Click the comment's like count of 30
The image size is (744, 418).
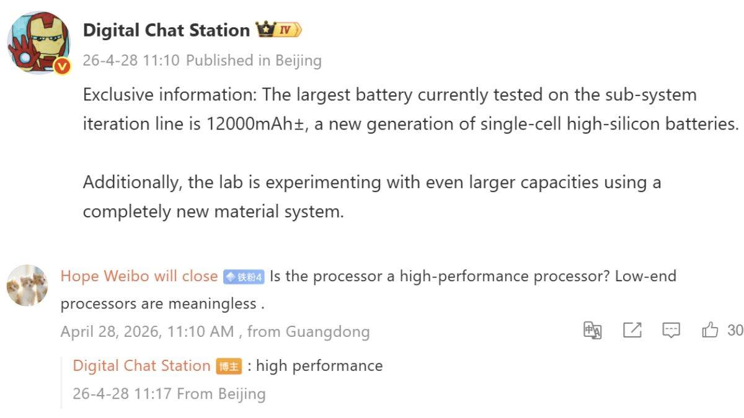735,331
